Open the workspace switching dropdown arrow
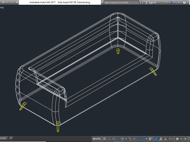This screenshot has width=190, height=142. pyautogui.click(x=181, y=139)
